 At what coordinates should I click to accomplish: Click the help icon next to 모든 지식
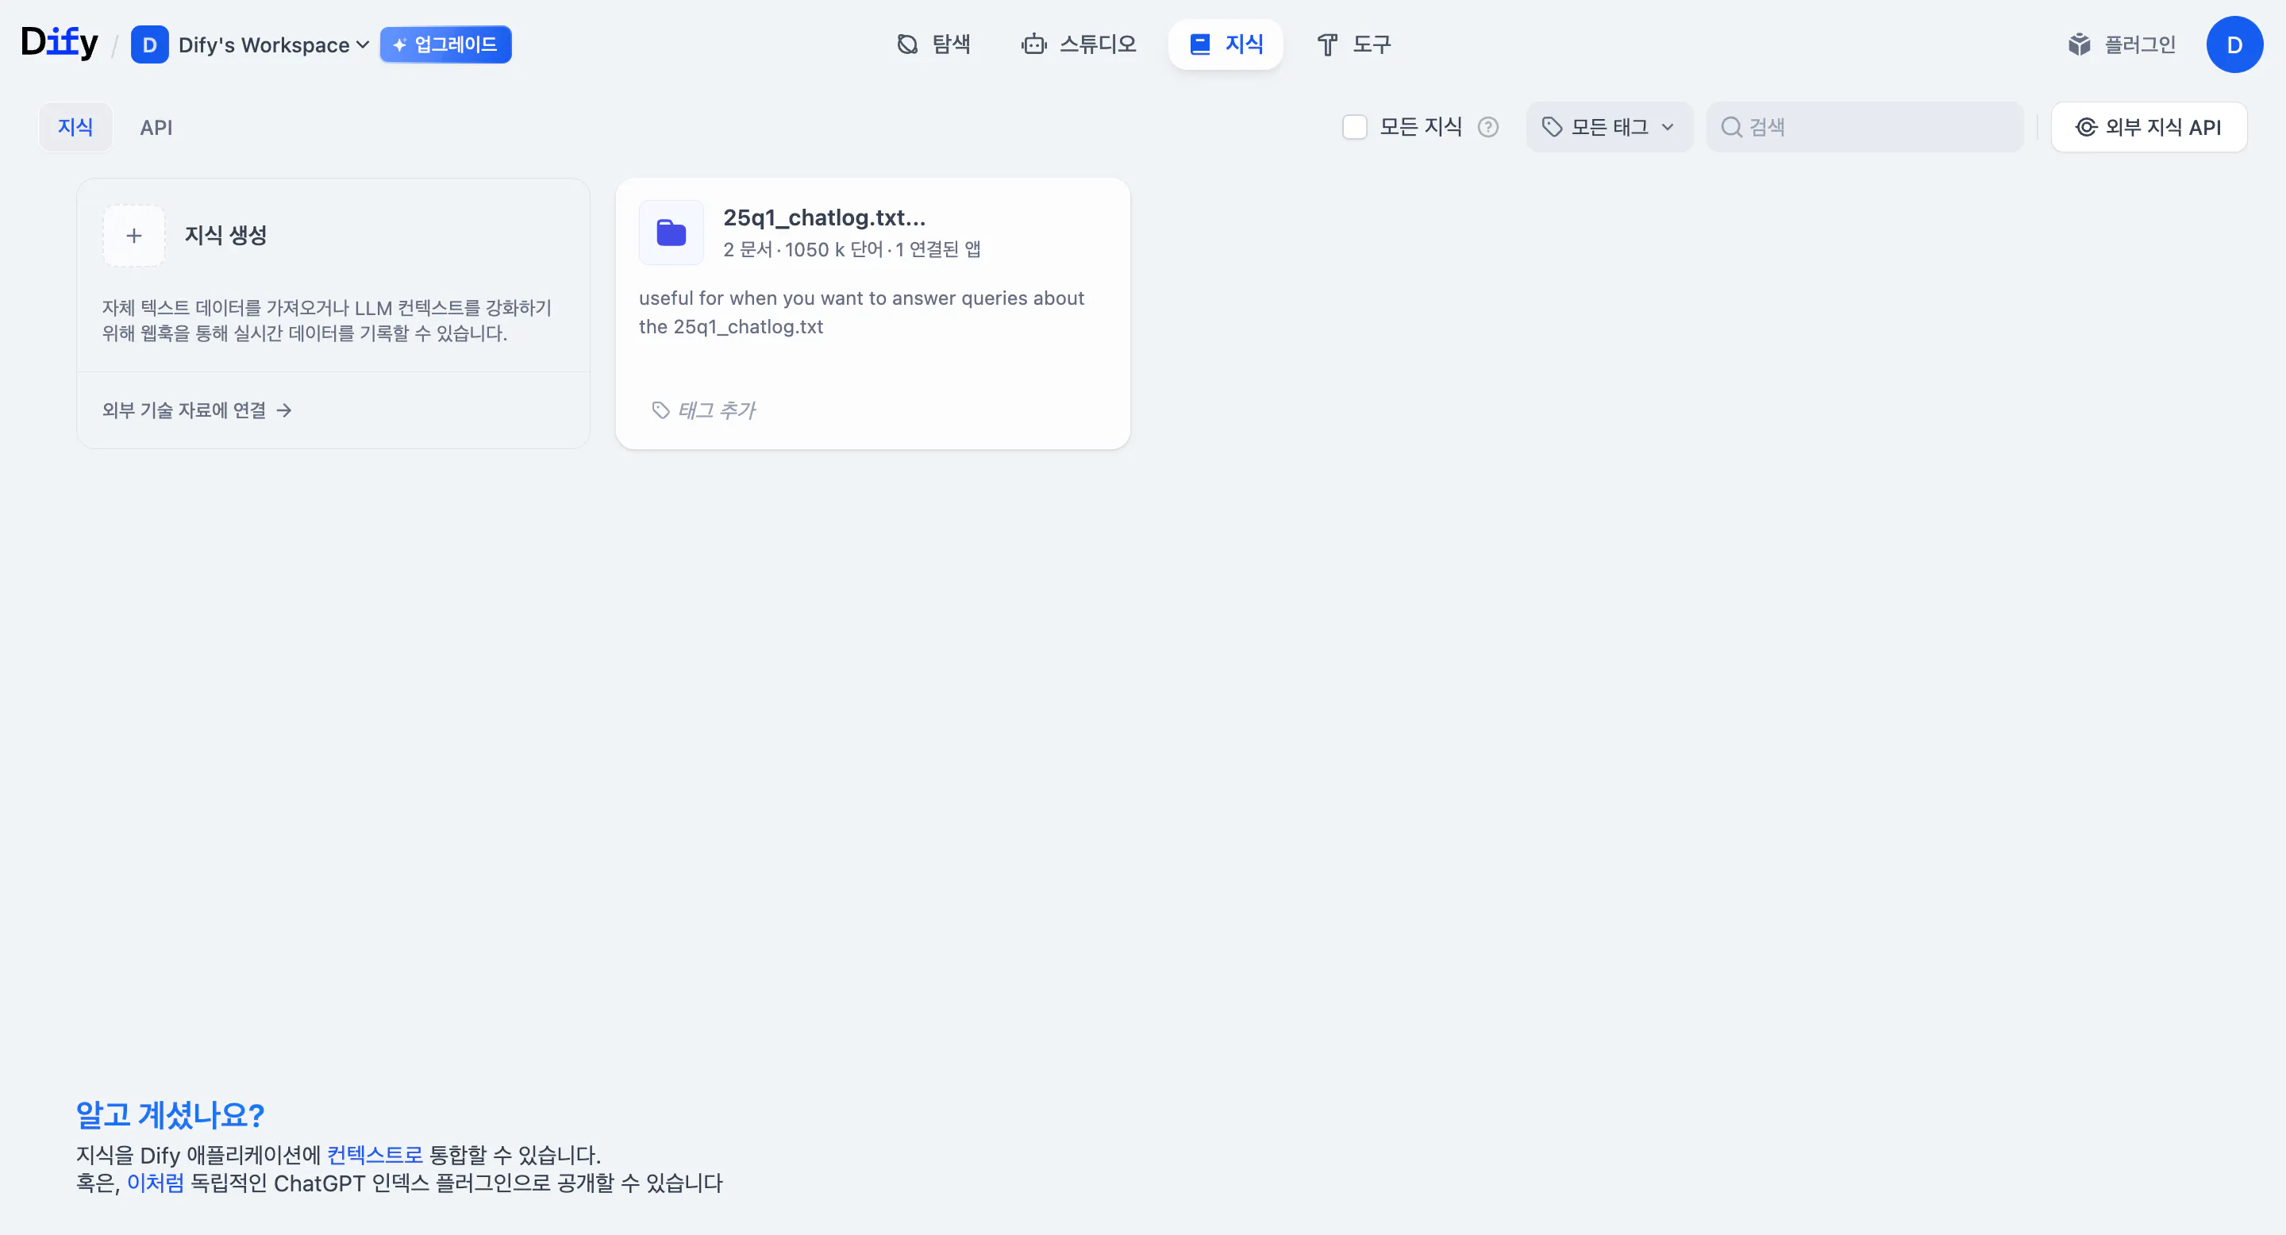(1488, 127)
